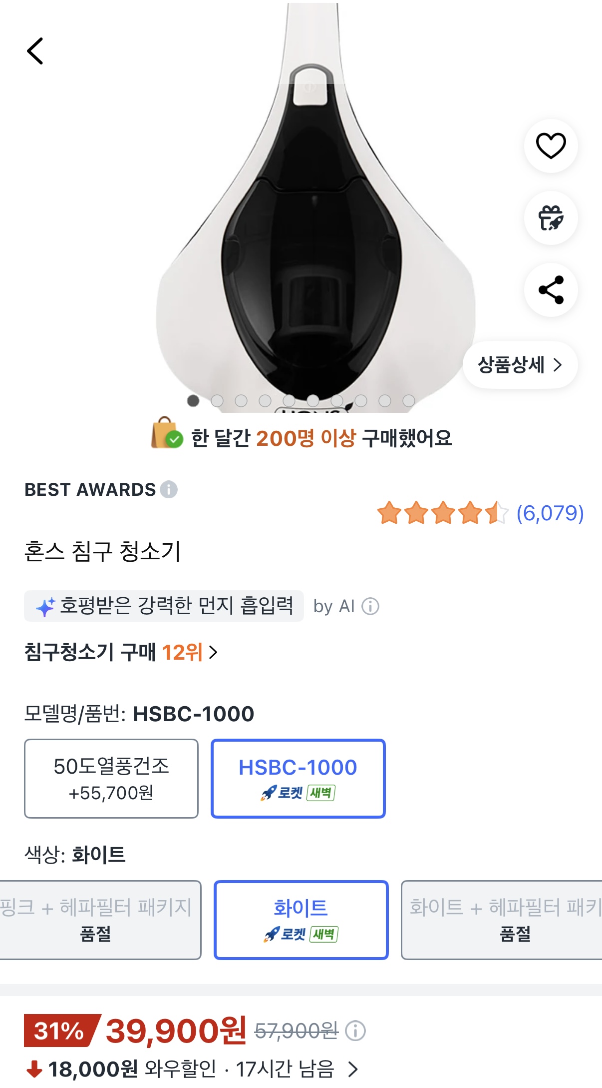Select the HSBC-1000 model option
602x1088 pixels.
pos(298,779)
